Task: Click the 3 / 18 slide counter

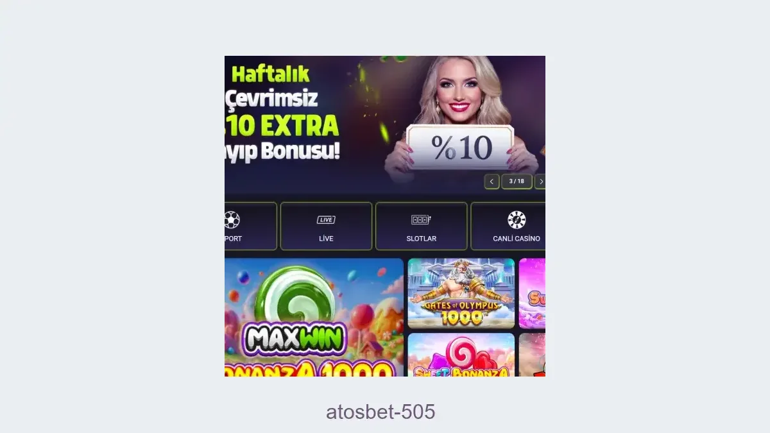Action: pos(517,182)
